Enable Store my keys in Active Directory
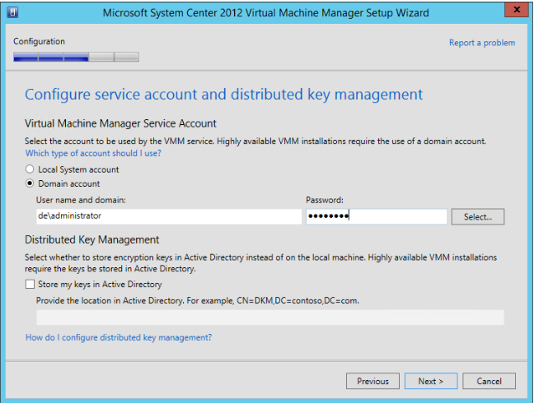The height and width of the screenshot is (403, 534). 30,285
